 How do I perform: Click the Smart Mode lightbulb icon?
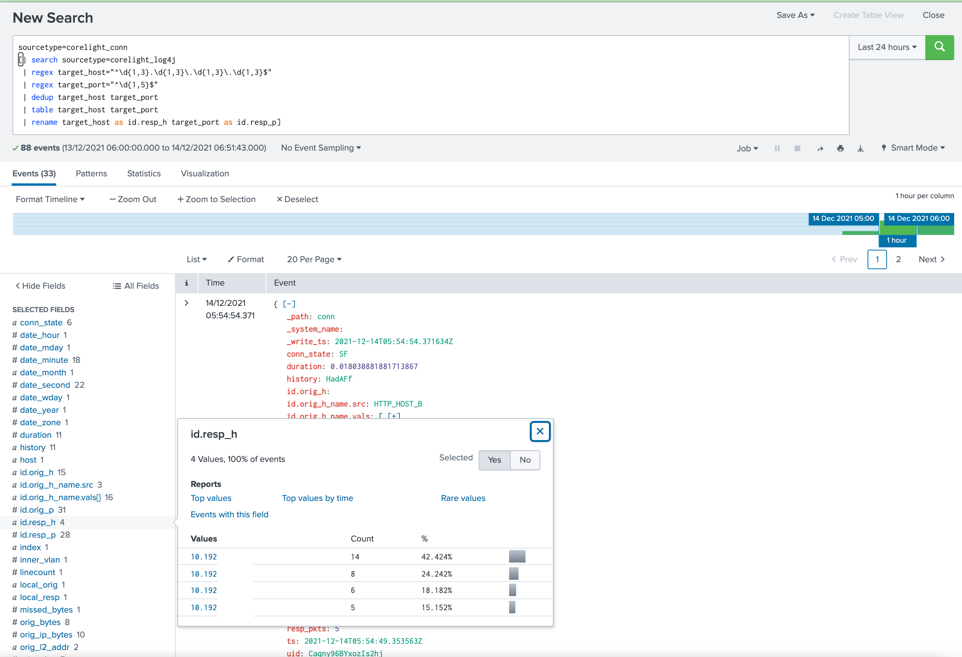click(x=884, y=148)
